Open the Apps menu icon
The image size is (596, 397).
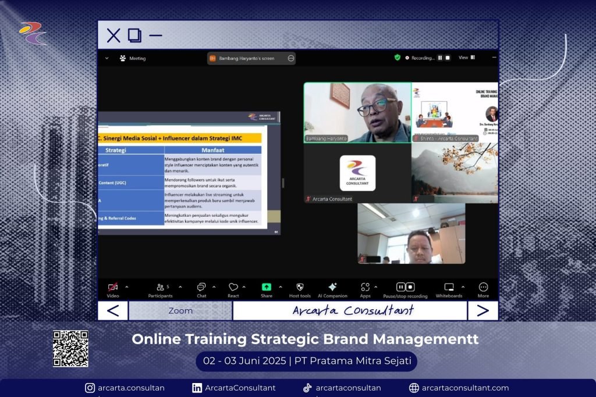(365, 287)
